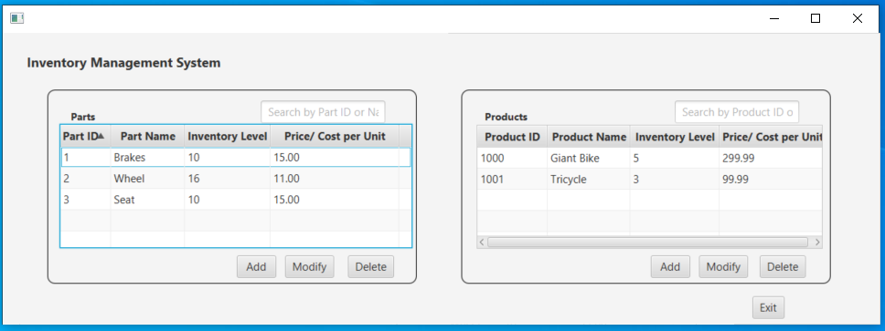Click price 99.99 in Products table
This screenshot has height=331, width=885.
771,180
